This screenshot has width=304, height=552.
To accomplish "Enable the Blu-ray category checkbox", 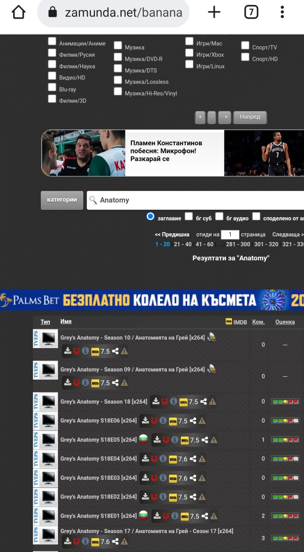I will click(52, 87).
